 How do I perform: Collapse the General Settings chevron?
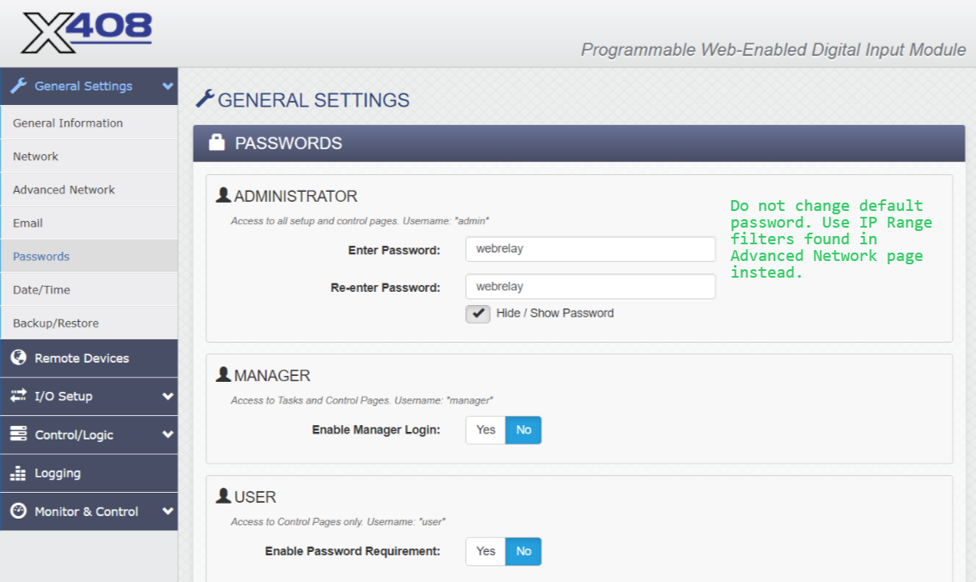(168, 86)
